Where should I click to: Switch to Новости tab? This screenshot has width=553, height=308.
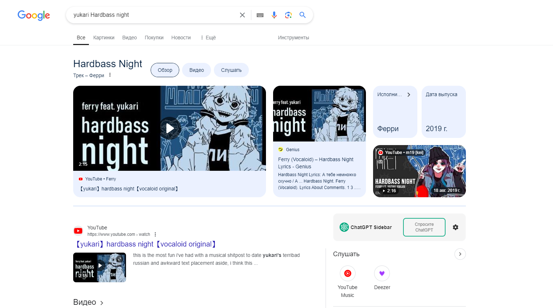[x=181, y=38]
